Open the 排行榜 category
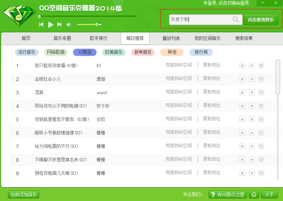 201,52
